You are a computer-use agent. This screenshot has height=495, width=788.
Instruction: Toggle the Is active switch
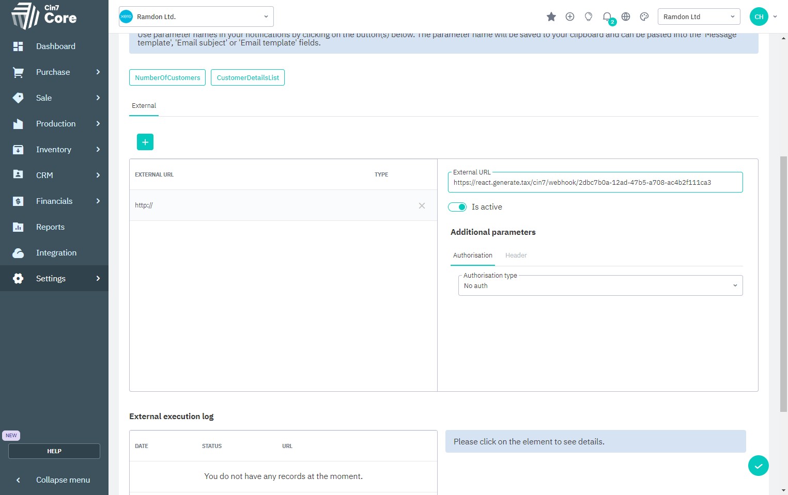457,207
